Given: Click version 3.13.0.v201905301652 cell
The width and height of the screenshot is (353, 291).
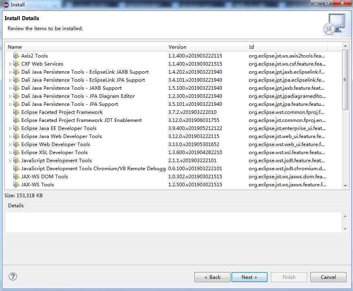Looking at the screenshot, I should pos(194,144).
